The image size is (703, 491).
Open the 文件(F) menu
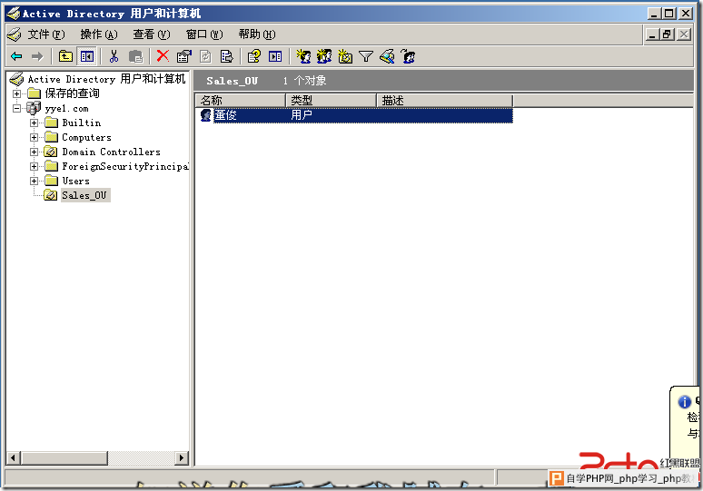pos(46,34)
